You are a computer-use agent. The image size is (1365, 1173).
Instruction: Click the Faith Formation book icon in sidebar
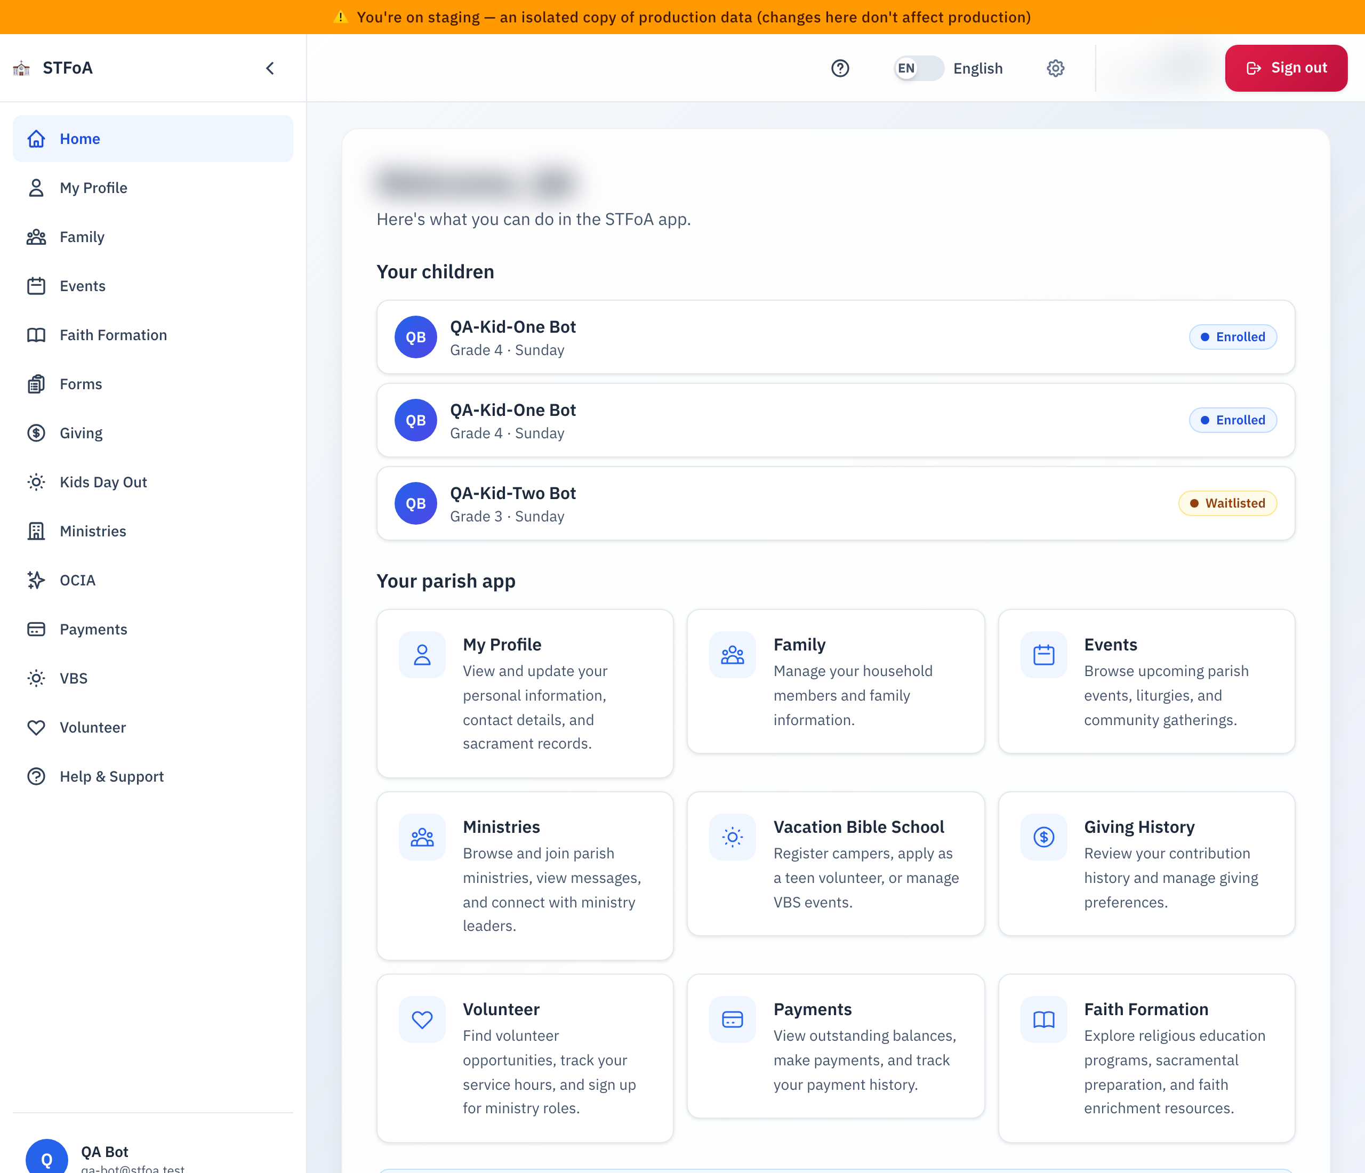(x=36, y=335)
